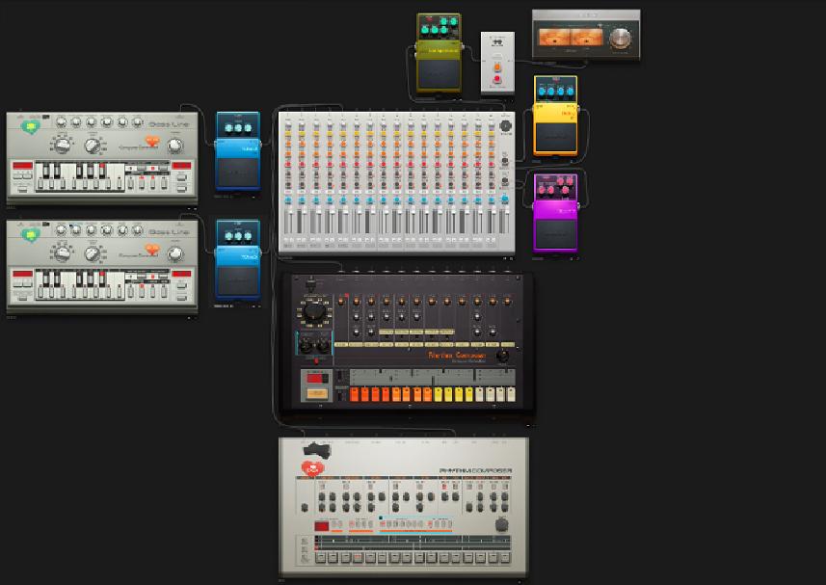Toggle the blue pedal wired to upper Bass Line

coord(237,173)
